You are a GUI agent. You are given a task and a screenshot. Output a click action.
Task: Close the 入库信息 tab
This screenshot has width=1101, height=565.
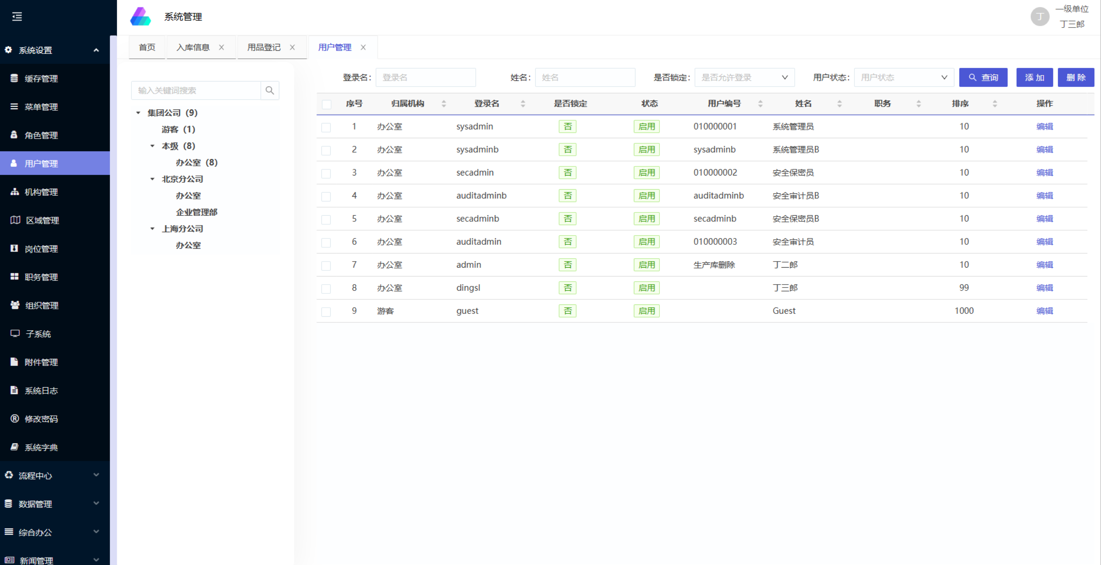point(221,48)
